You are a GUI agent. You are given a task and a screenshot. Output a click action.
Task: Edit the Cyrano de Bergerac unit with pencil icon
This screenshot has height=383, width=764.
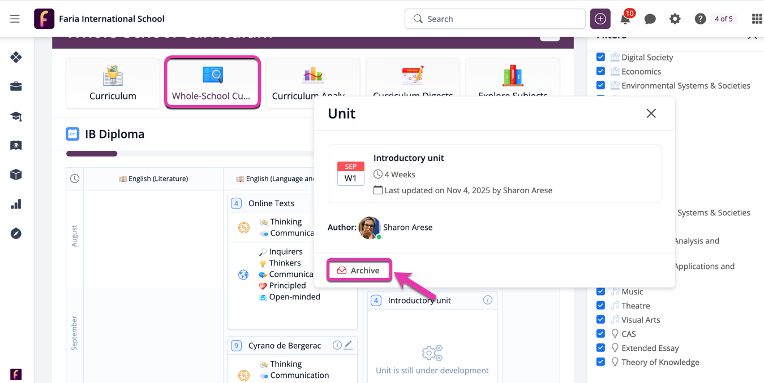click(349, 345)
